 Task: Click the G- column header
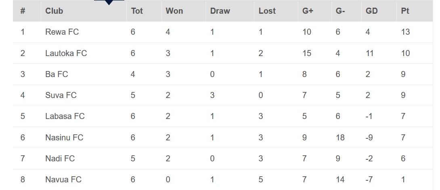tap(340, 11)
